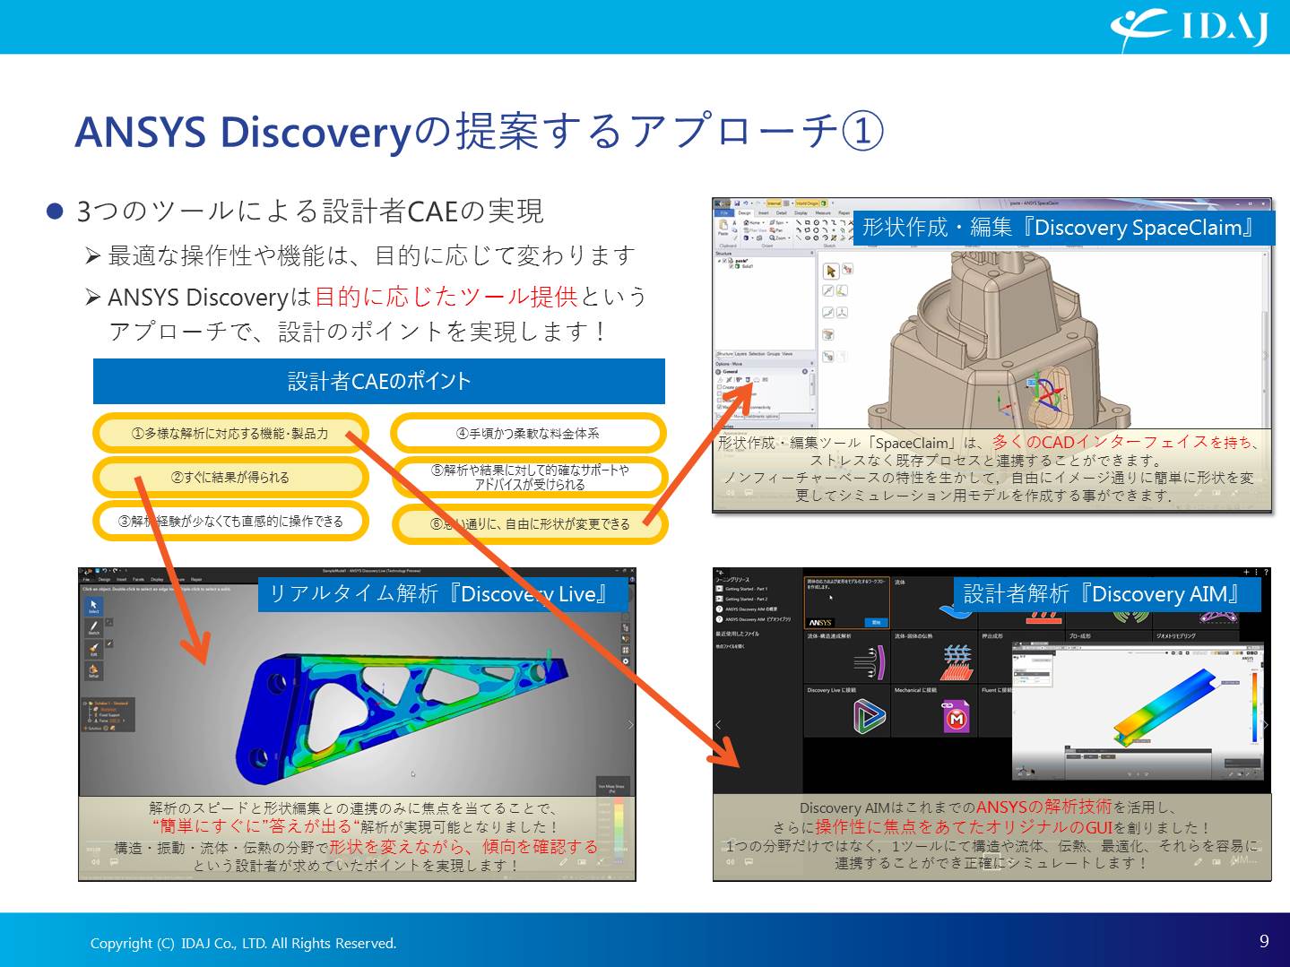Screen dimensions: 1290x967
Task: Open the Discovery Live connection tile in AIM
Action: tap(845, 710)
